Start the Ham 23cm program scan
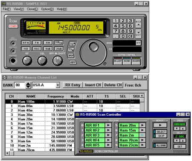192x161 pixels. tap(143, 145)
